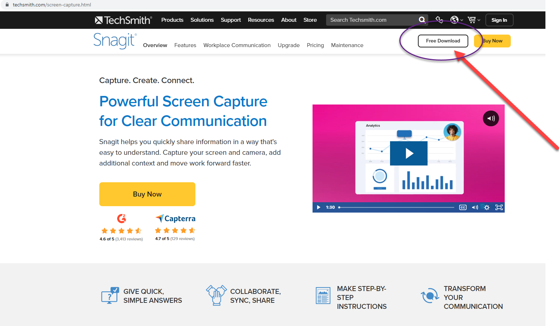Open the Solutions menu
The image size is (559, 326).
click(202, 20)
